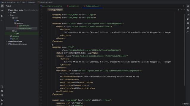Image resolution: width=190 pixels, height=106 pixels.
Task: Click the STDOUT appender opening tag
Action: click(x=88, y=24)
